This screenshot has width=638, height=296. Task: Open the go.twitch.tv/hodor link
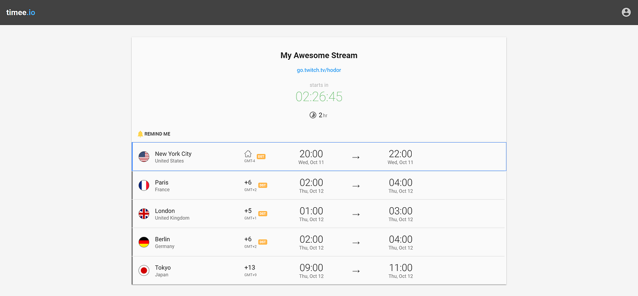pos(319,70)
